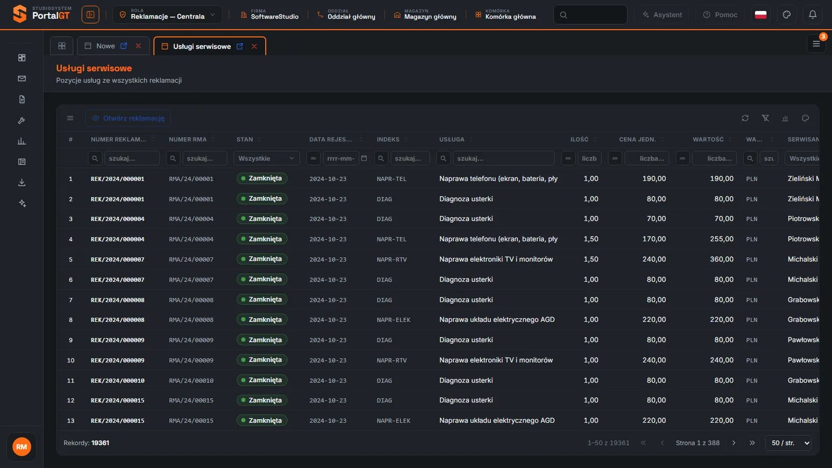Switch language using the Polish flag
Screen dimensions: 832x468
click(761, 15)
